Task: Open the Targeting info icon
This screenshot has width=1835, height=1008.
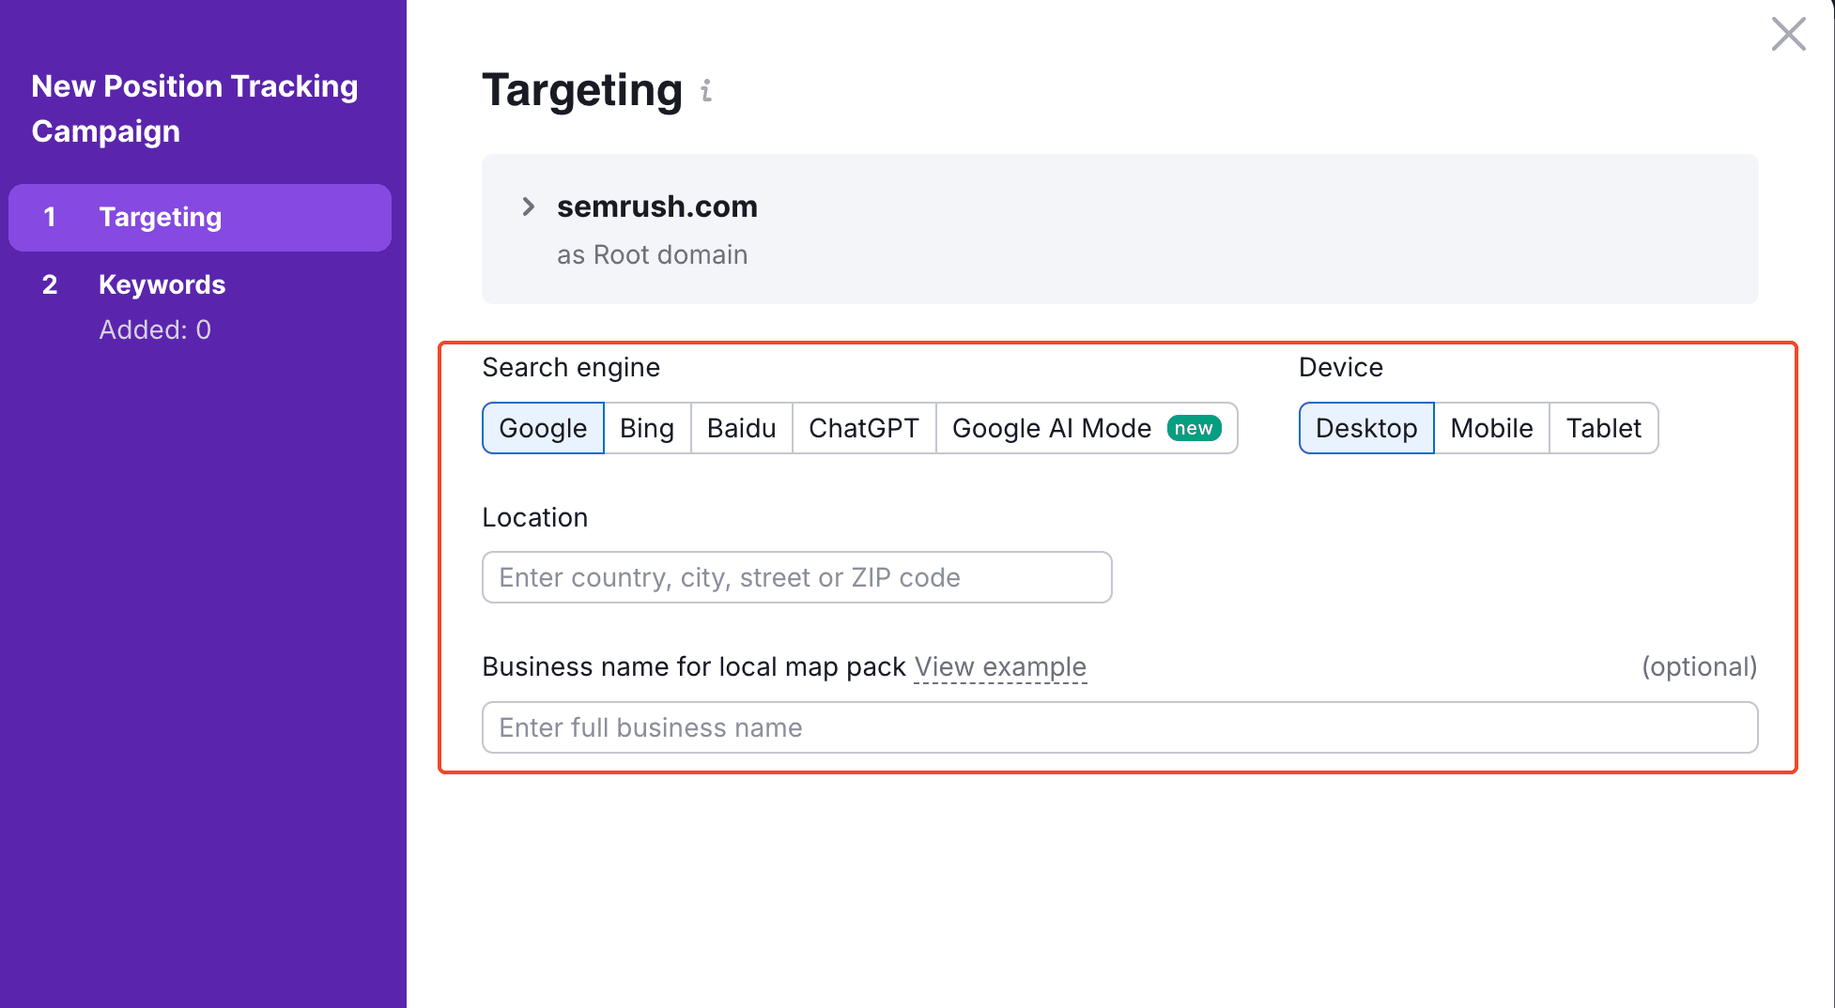Action: (x=706, y=90)
